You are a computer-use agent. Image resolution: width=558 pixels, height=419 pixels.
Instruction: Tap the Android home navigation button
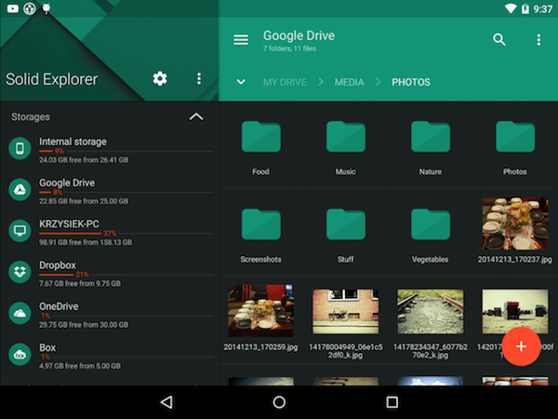(x=279, y=402)
